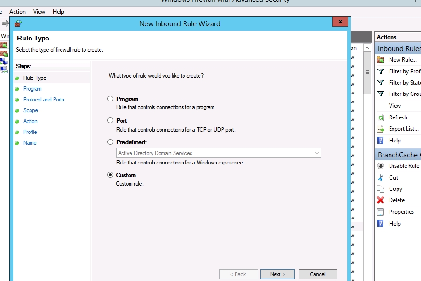Click the Disable Rule icon
Screen dimensions: 421x281
pyautogui.click(x=381, y=166)
